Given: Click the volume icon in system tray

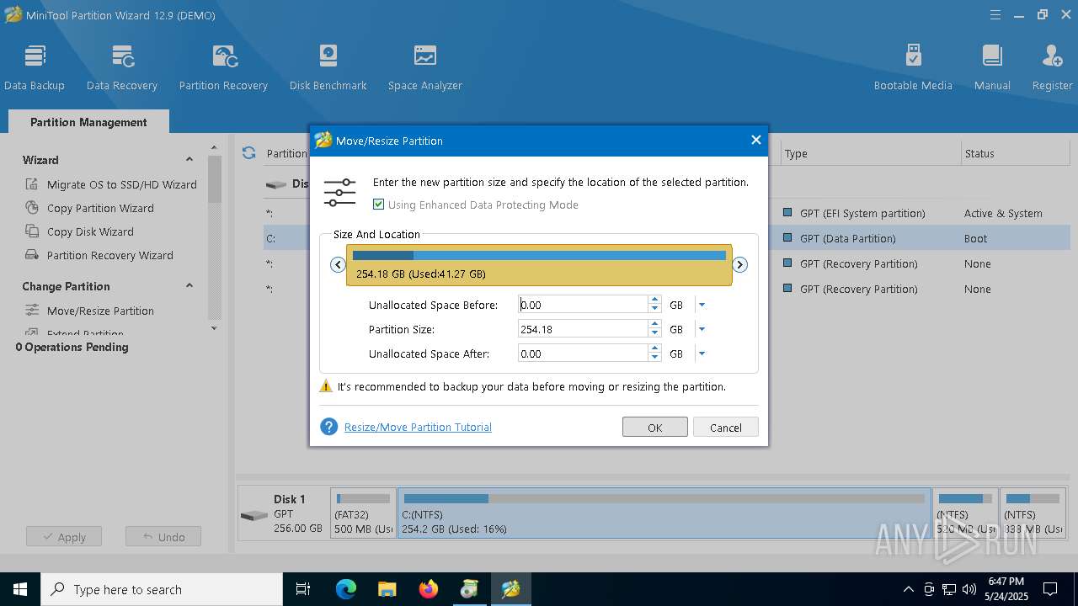Looking at the screenshot, I should tap(969, 589).
